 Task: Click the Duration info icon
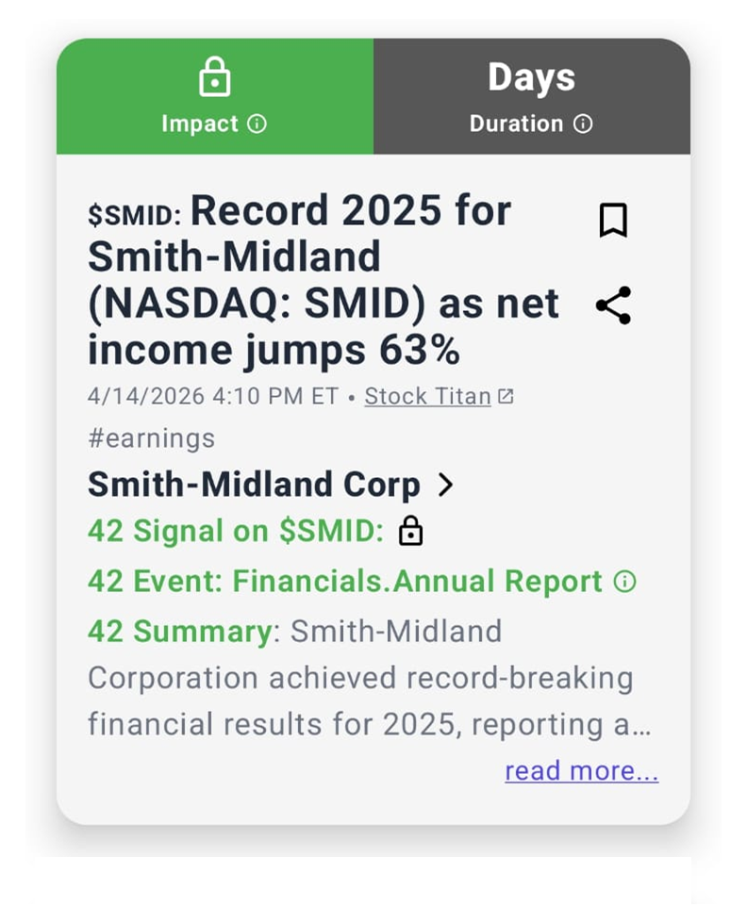(583, 124)
